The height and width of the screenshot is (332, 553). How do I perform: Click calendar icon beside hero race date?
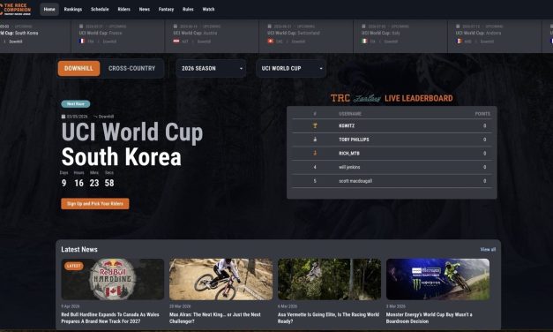[x=64, y=117]
